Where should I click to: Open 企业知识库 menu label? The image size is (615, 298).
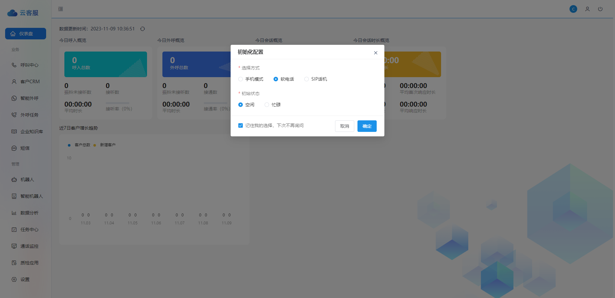pos(32,132)
